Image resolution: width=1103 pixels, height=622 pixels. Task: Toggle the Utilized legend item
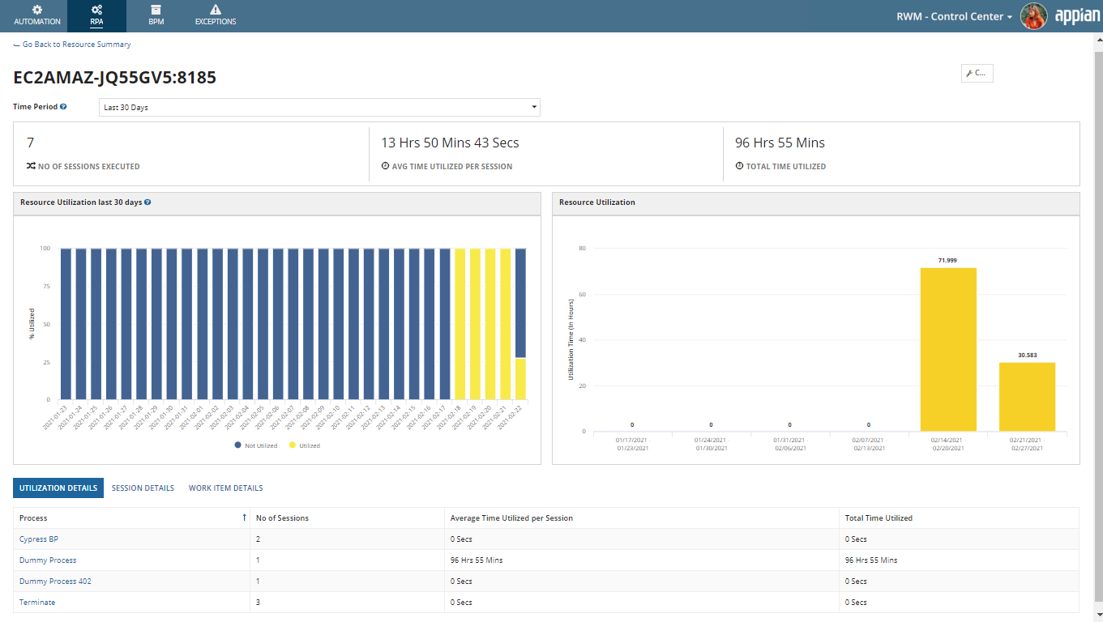pyautogui.click(x=304, y=445)
